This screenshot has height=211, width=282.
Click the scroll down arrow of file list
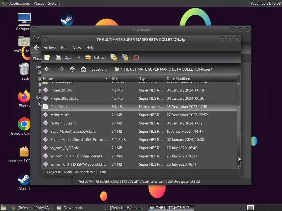coord(238,166)
